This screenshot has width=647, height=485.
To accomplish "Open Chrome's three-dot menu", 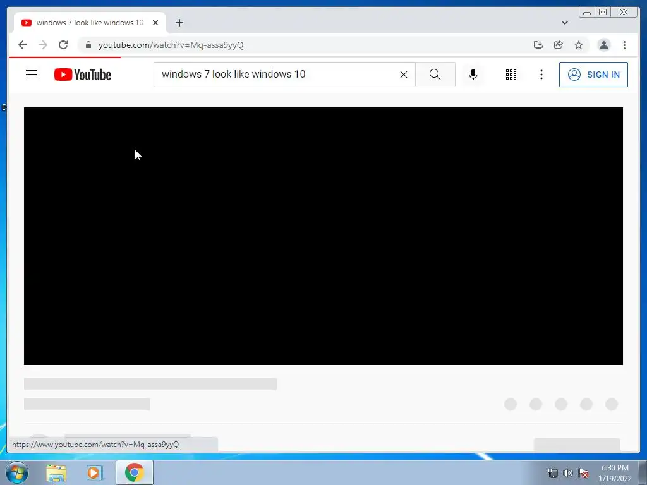I will (x=624, y=45).
